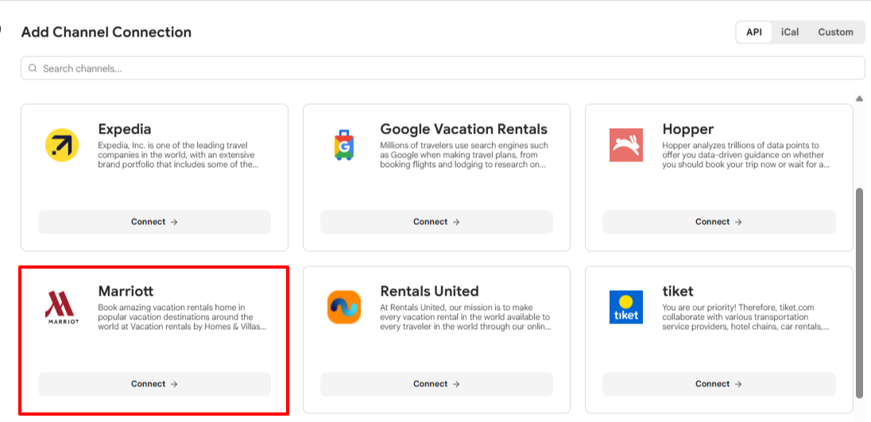Click the Hopper description text
871x422 pixels.
(745, 155)
